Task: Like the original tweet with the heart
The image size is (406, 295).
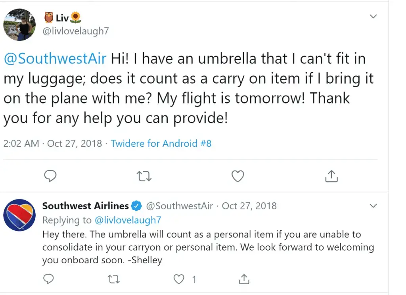Action: click(x=238, y=176)
